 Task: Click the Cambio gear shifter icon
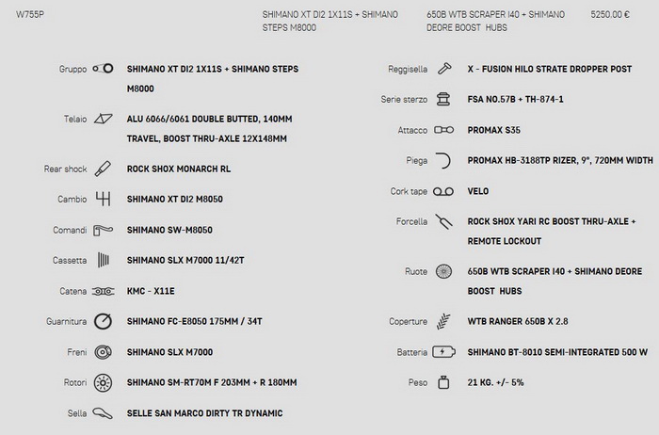pyautogui.click(x=103, y=199)
